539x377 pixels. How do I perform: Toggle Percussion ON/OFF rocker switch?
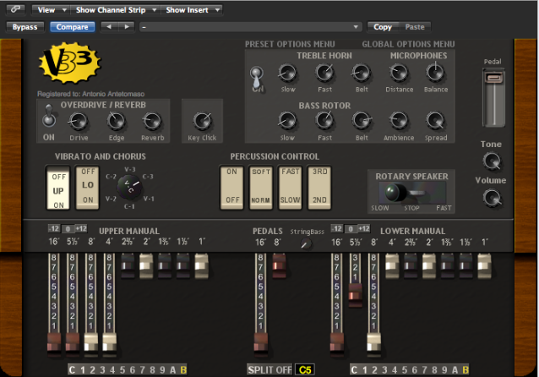230,185
